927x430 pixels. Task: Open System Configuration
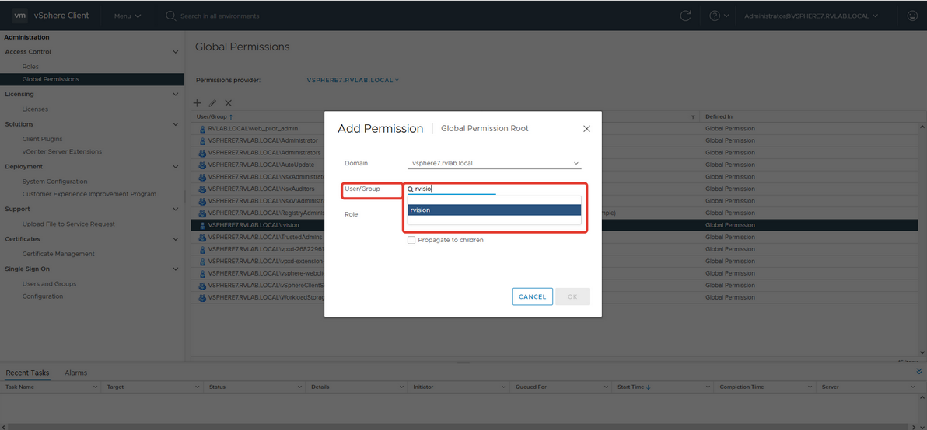[54, 182]
